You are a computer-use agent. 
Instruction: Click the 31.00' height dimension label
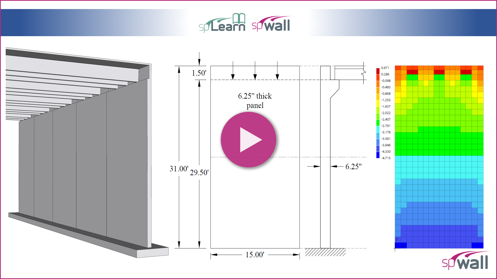tap(179, 169)
